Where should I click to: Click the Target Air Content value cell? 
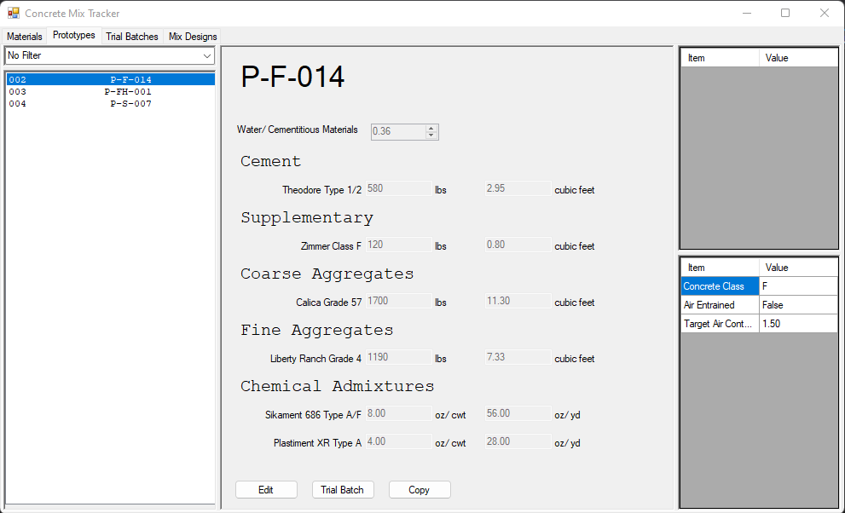tap(798, 324)
